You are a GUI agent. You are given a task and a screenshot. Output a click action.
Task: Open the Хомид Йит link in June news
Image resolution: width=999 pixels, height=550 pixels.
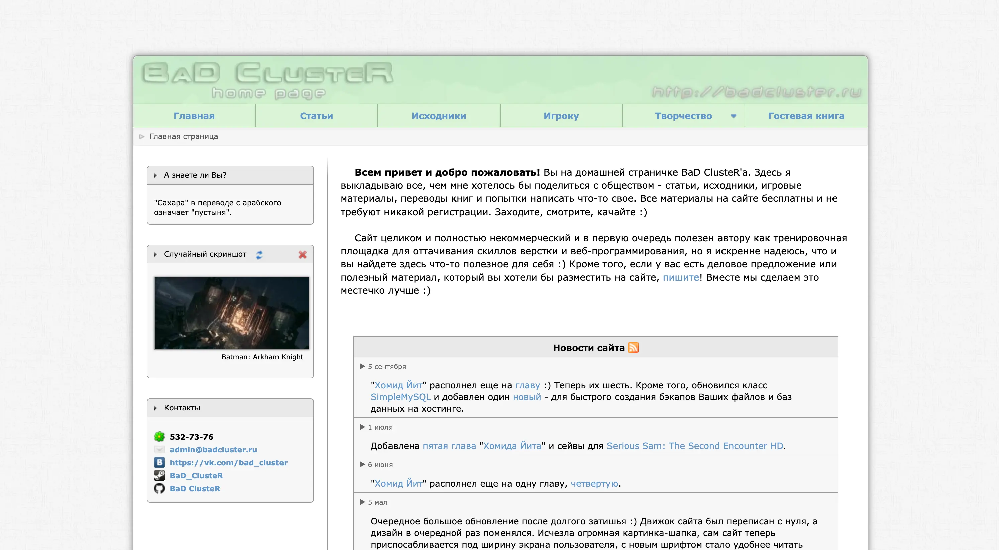tap(398, 483)
